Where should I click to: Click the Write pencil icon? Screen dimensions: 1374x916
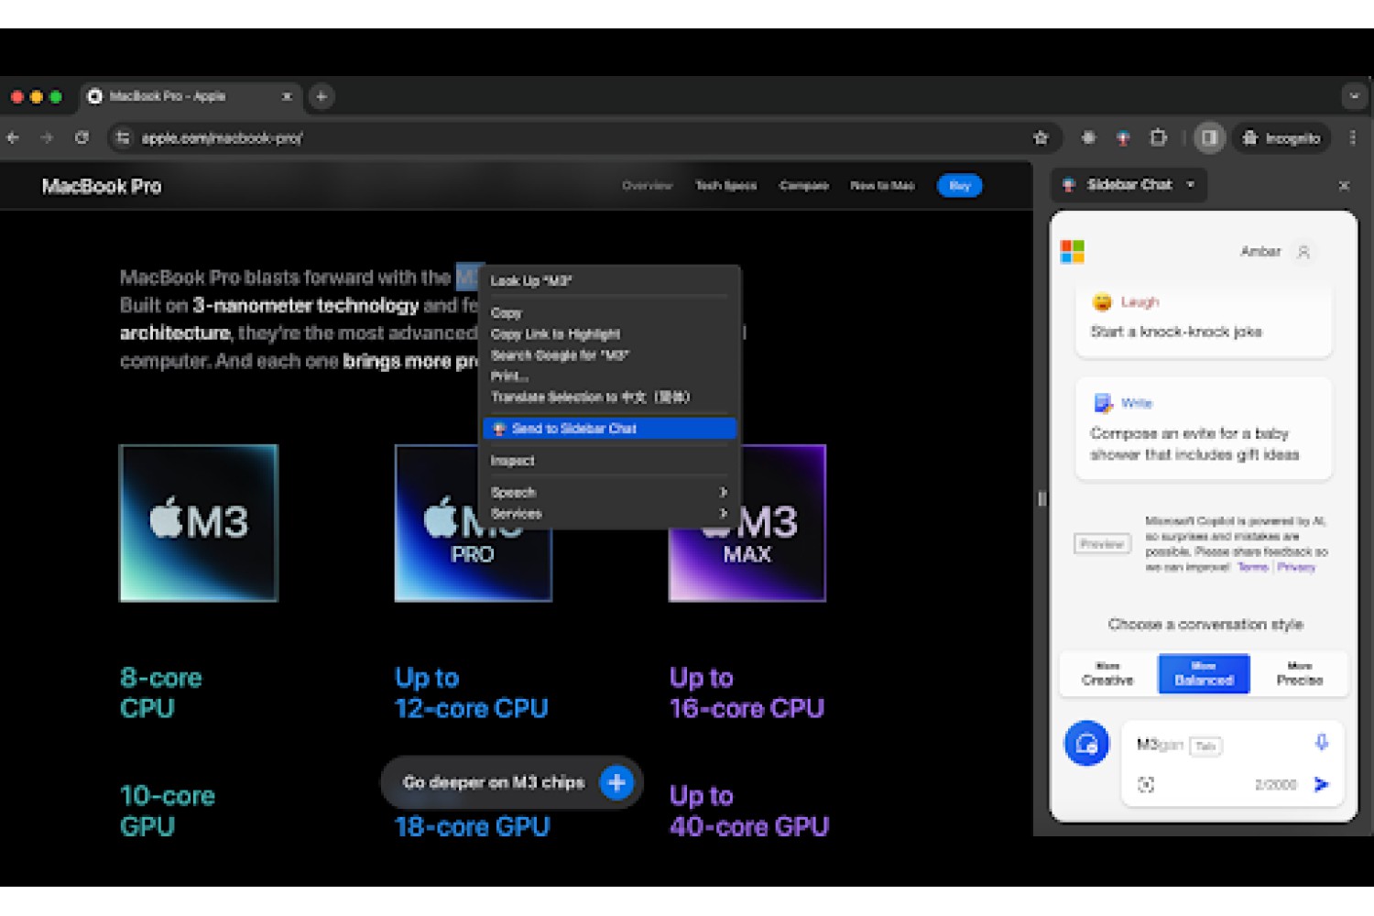point(1103,403)
